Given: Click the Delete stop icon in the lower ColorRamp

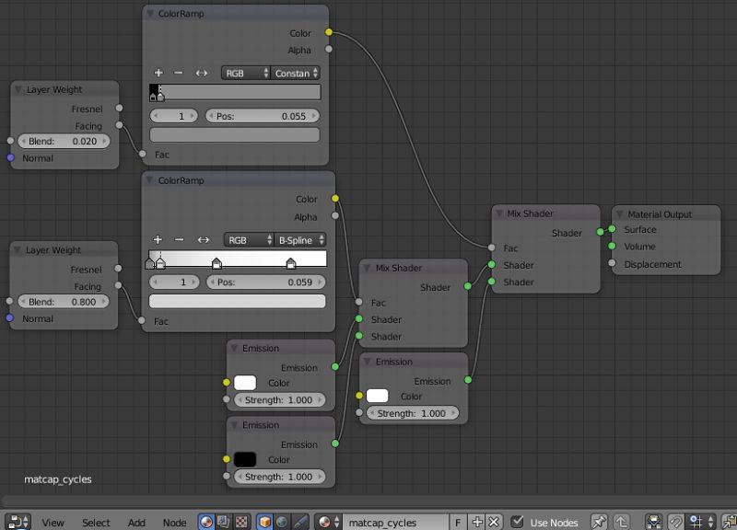Looking at the screenshot, I should [178, 239].
